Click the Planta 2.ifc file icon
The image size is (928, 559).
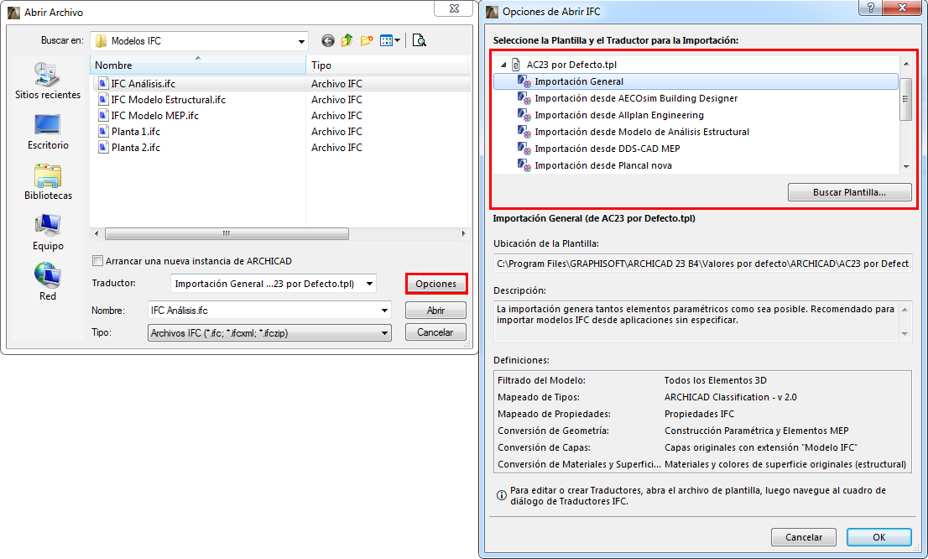103,148
